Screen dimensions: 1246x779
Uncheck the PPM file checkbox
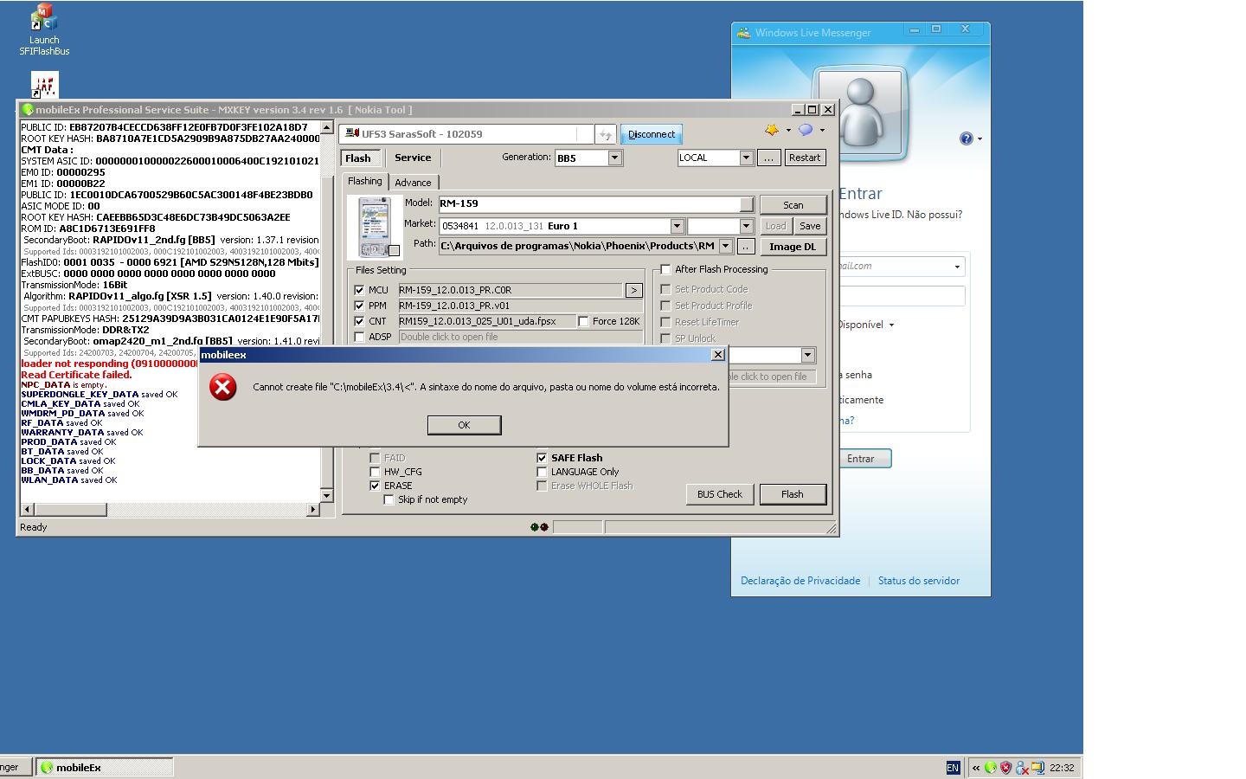[x=359, y=306]
